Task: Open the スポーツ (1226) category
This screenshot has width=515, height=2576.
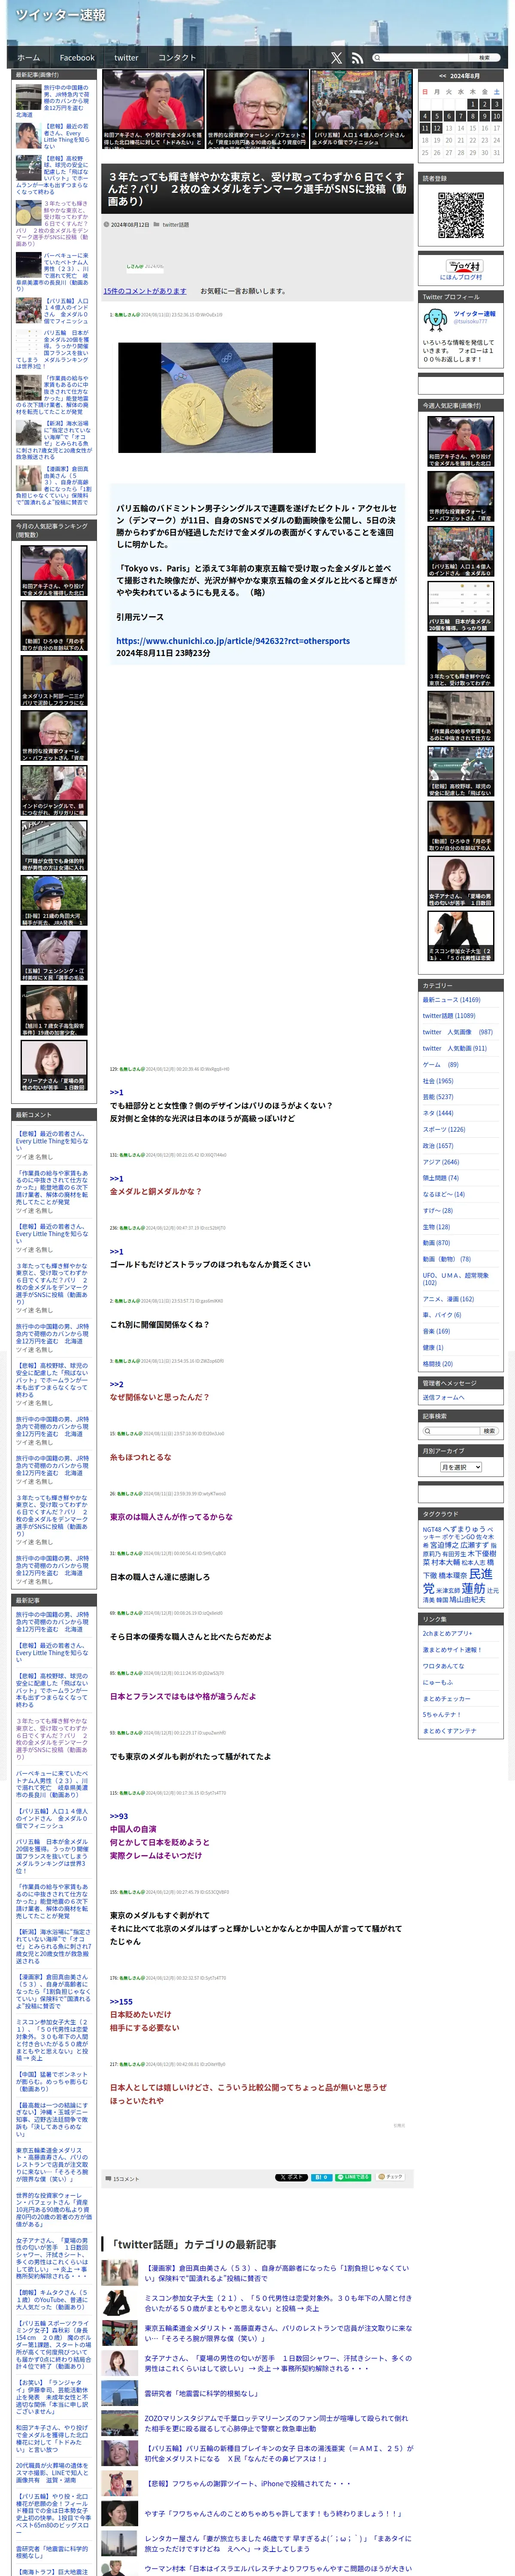Action: (x=444, y=1130)
